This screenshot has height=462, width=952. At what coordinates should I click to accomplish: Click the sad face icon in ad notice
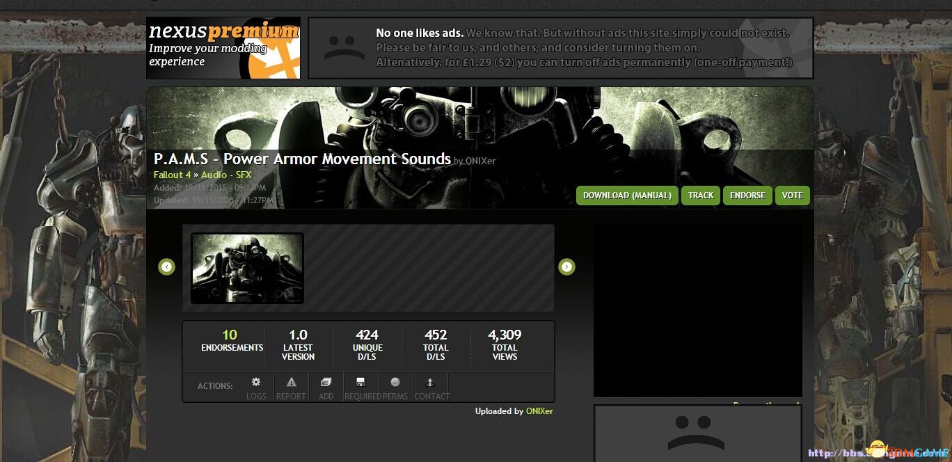[344, 47]
